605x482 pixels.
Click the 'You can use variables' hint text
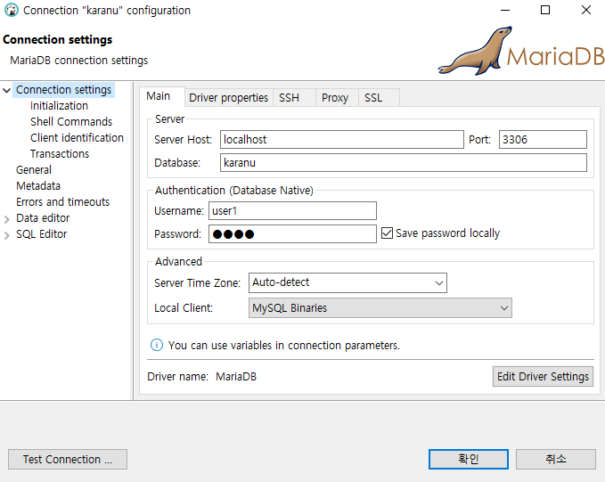pos(284,345)
